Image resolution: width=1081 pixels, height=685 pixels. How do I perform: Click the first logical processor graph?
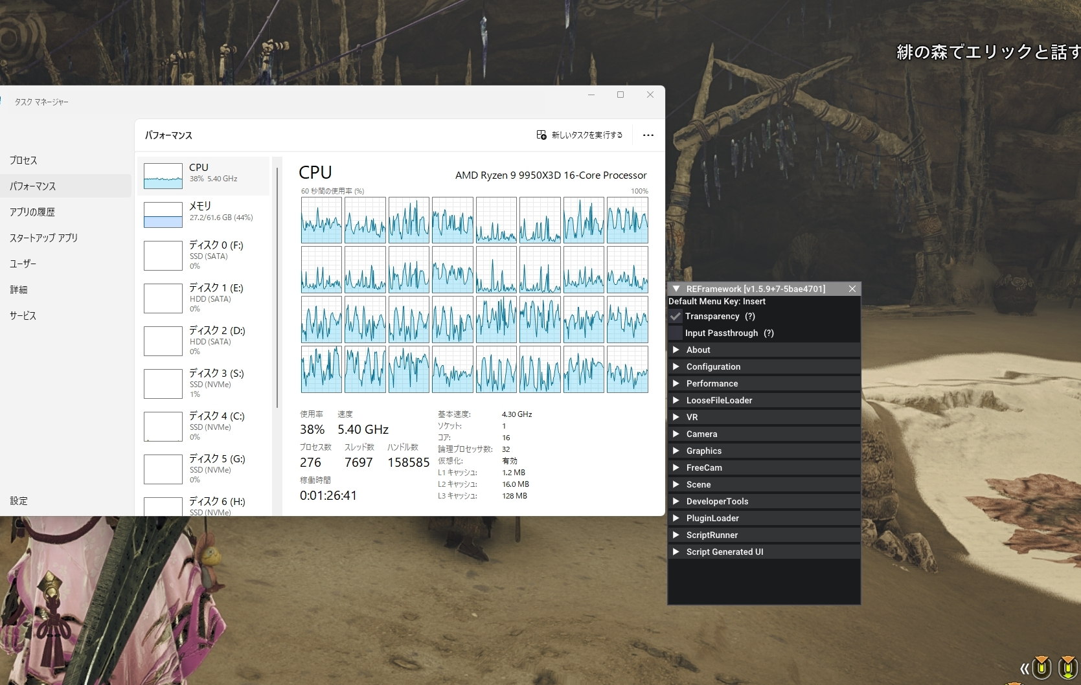[321, 220]
